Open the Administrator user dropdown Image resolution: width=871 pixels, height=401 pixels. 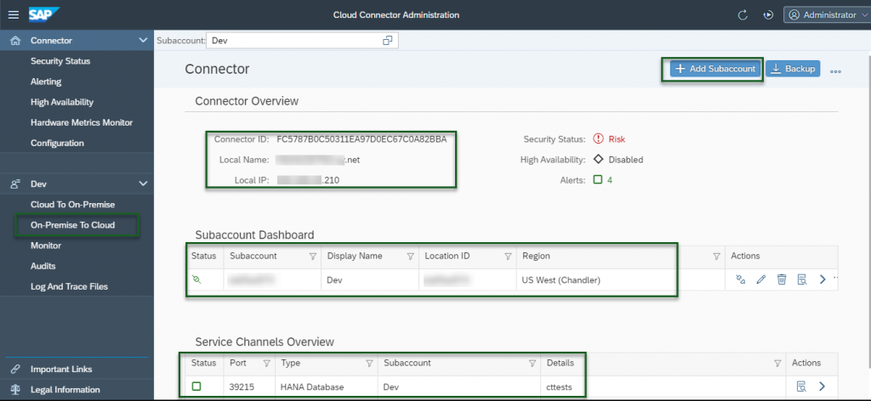pos(827,15)
